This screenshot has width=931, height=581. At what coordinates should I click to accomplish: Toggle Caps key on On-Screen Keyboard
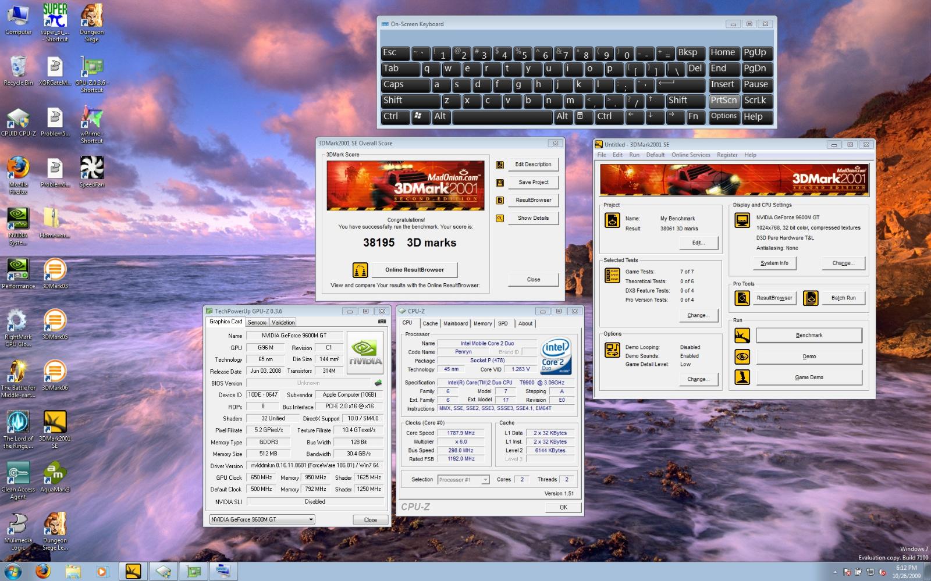pos(406,85)
